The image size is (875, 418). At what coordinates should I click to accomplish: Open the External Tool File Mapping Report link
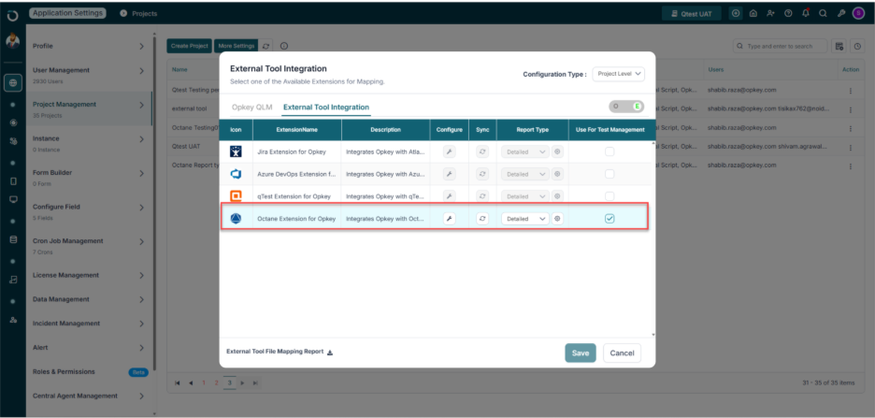pyautogui.click(x=275, y=352)
